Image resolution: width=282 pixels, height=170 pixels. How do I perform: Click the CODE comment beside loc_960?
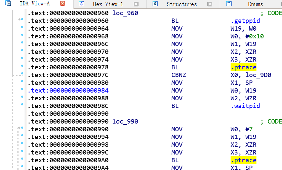coord(271,13)
